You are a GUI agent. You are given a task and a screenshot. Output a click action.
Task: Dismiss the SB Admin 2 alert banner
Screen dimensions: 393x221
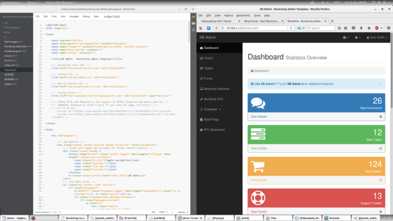(381, 84)
